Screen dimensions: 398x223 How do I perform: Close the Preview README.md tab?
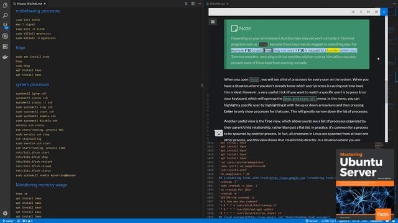pos(45,4)
